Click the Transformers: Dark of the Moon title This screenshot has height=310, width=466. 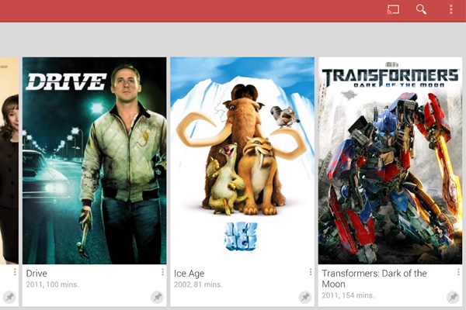click(x=374, y=278)
